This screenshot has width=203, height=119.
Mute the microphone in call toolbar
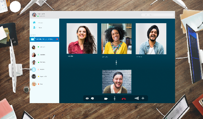[x=114, y=99]
